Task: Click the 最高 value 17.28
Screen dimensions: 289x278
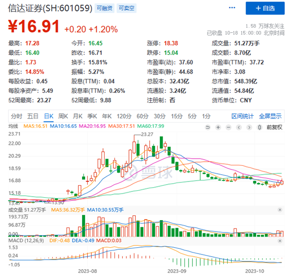Action: pos(32,43)
